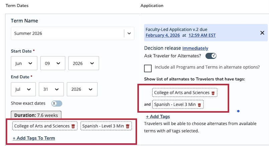
Task: Open End Date year dropdown
Action: tap(82, 89)
